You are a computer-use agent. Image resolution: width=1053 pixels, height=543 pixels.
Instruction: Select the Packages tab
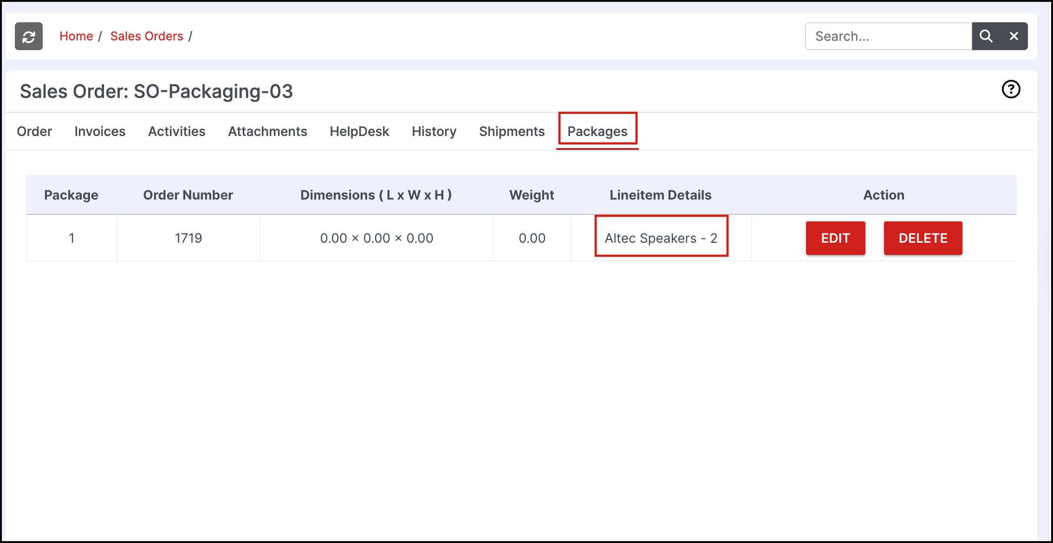597,131
